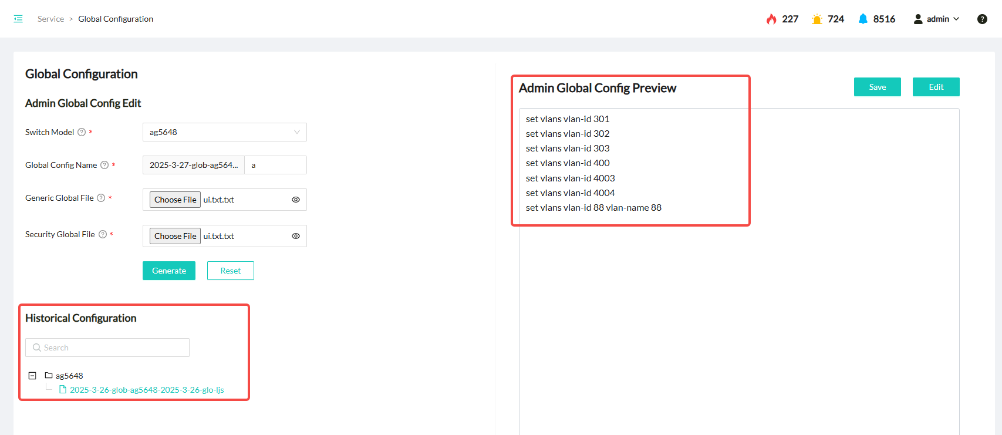The width and height of the screenshot is (1002, 435).
Task: Expand the admin user menu
Action: pyautogui.click(x=936, y=19)
